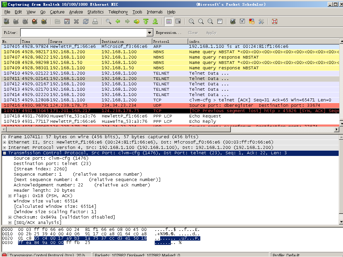Sort packets by the Time column
Image resolution: width=343 pixels, height=257 pixels.
click(35, 41)
